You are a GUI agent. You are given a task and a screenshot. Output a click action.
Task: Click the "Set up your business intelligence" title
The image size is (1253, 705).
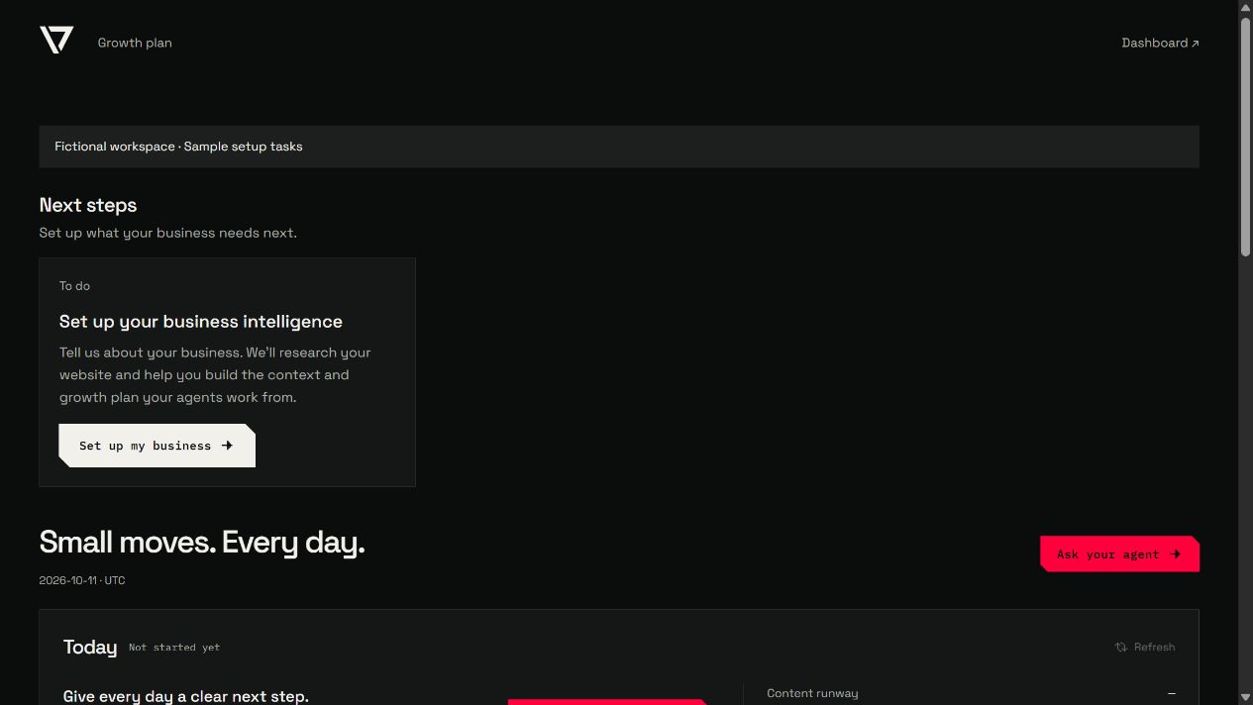click(x=201, y=321)
